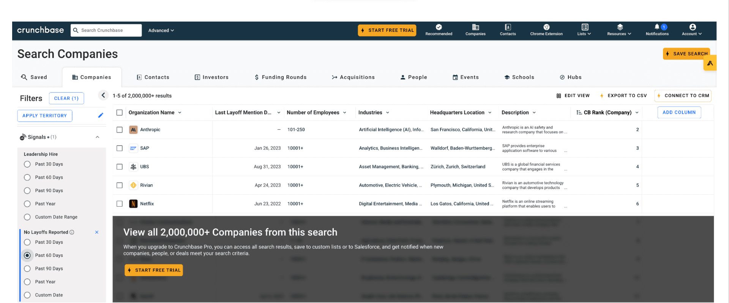The image size is (729, 303).
Task: Click the SAP company logo
Action: point(133,148)
